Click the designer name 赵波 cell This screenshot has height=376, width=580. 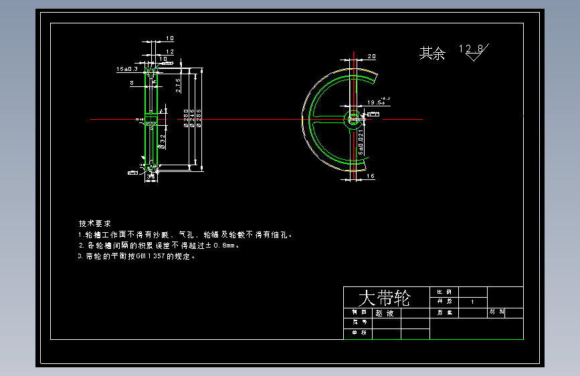pos(387,313)
